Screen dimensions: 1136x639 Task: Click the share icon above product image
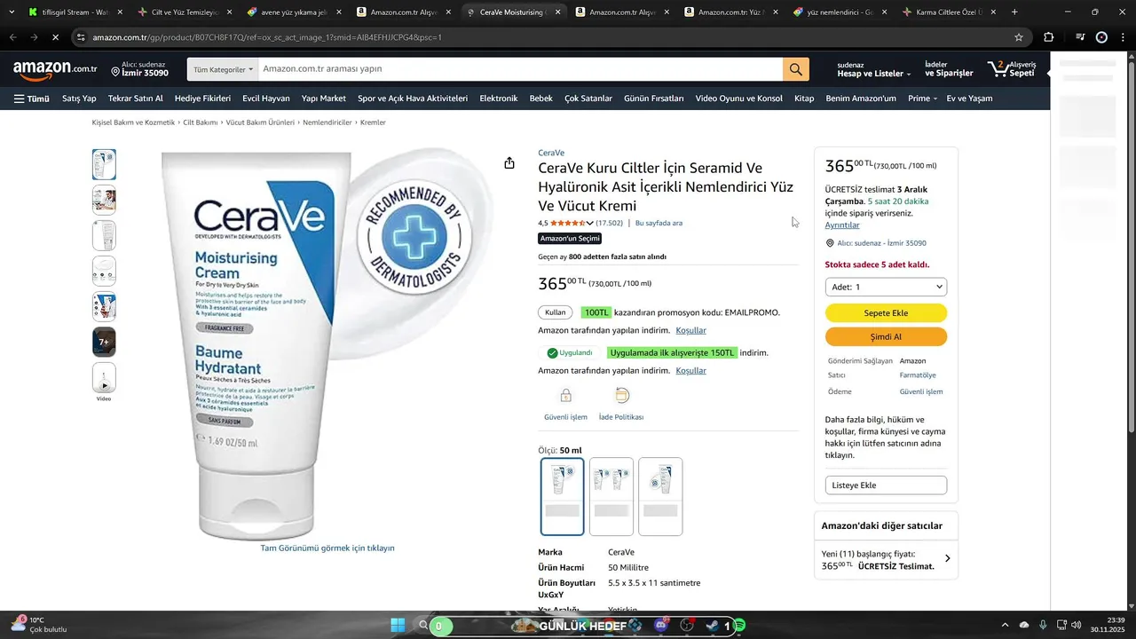coord(509,163)
